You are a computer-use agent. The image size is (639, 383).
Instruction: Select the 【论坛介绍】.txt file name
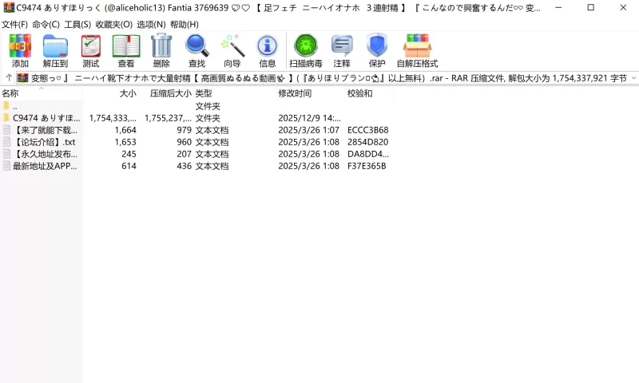(44, 142)
